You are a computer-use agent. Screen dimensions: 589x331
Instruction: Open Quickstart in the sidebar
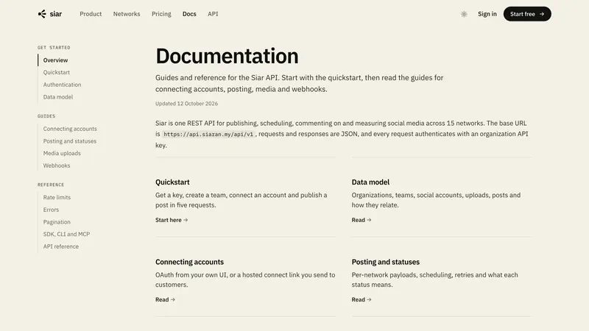click(x=57, y=72)
